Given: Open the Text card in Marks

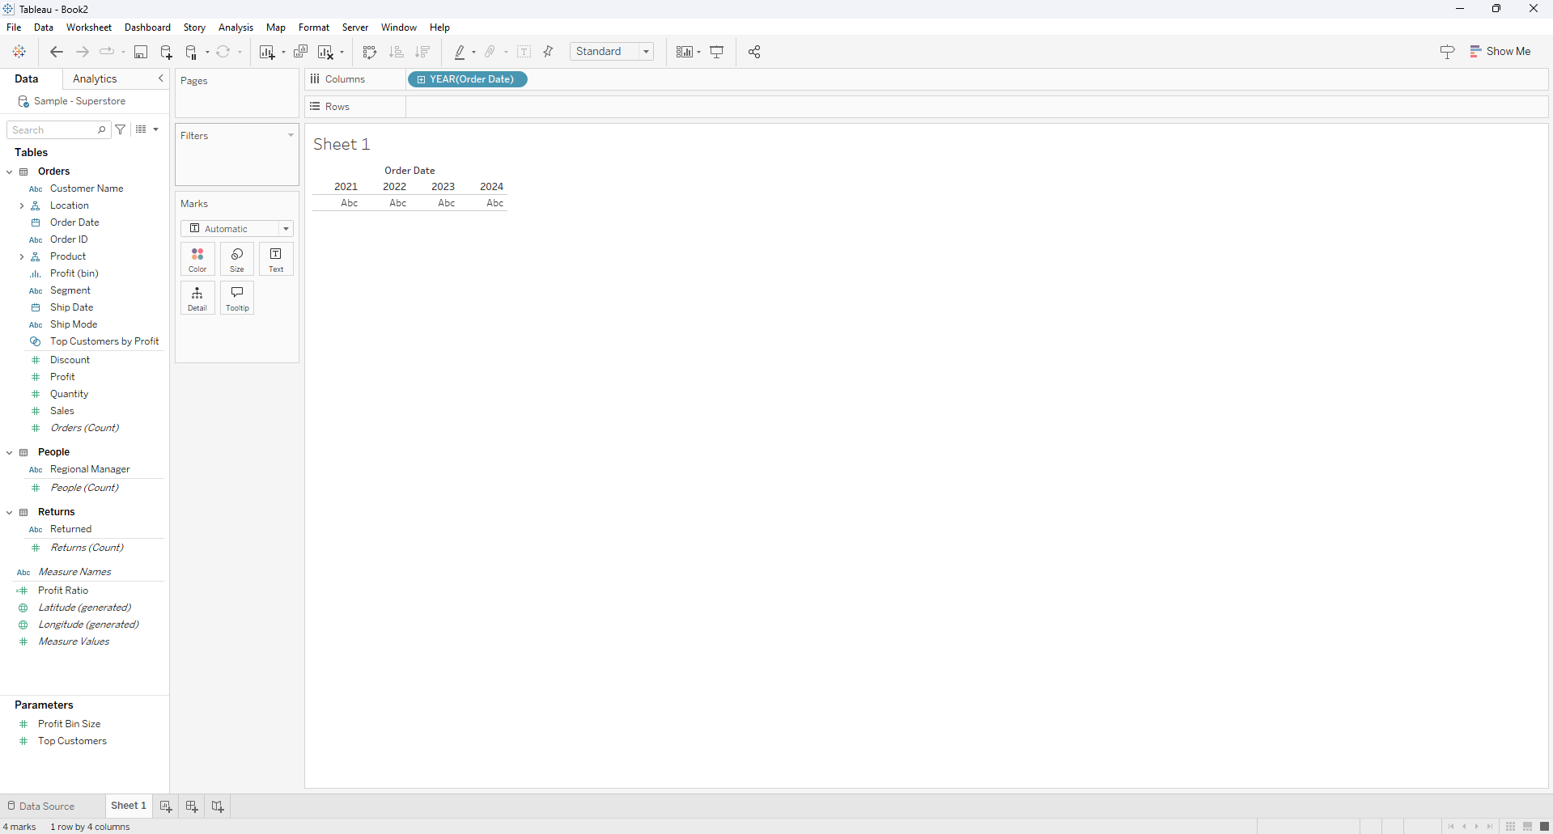Looking at the screenshot, I should [x=276, y=259].
